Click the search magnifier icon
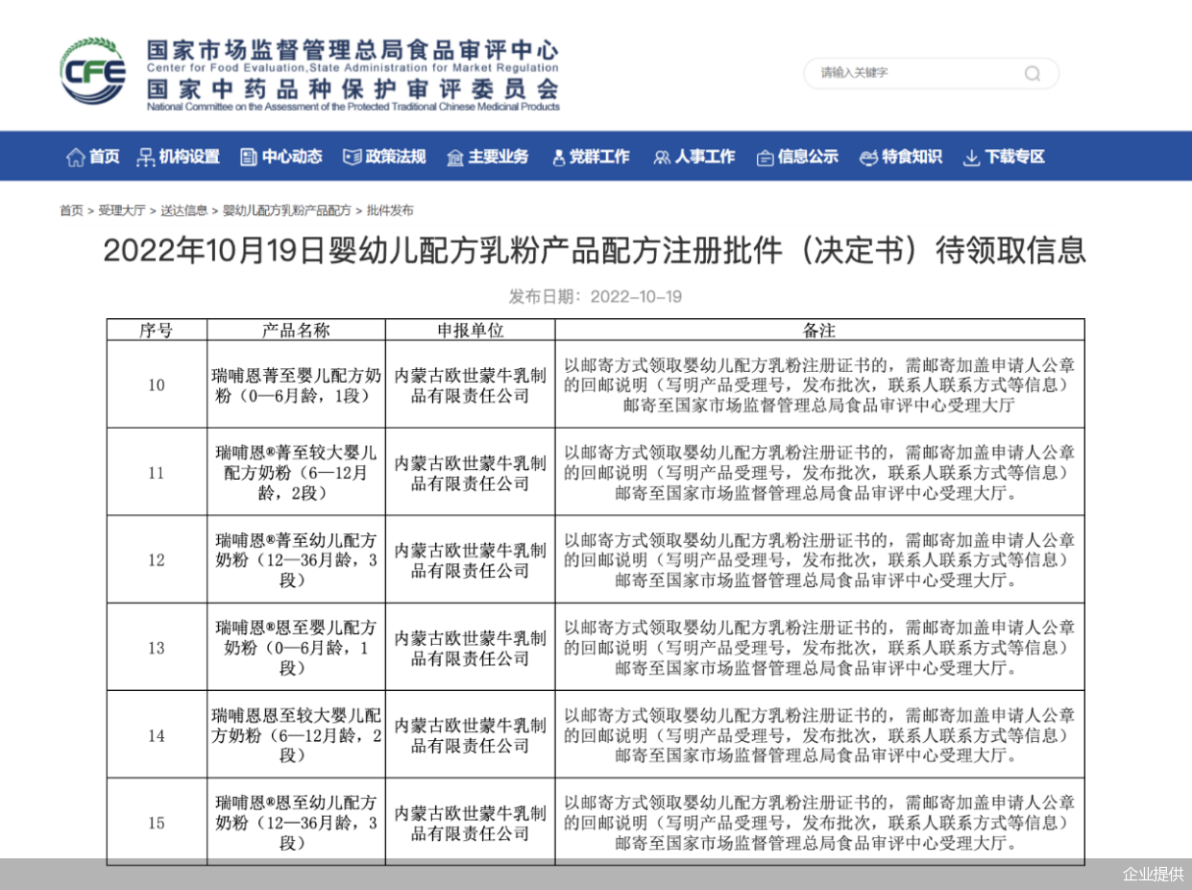Viewport: 1192px width, 890px height. click(1033, 74)
